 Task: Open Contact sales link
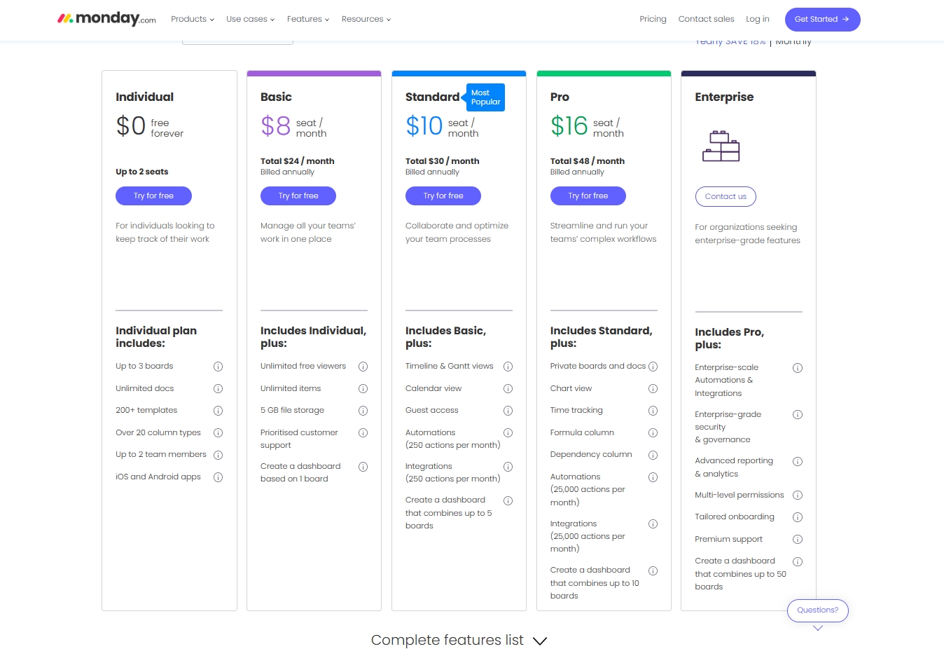(x=706, y=19)
